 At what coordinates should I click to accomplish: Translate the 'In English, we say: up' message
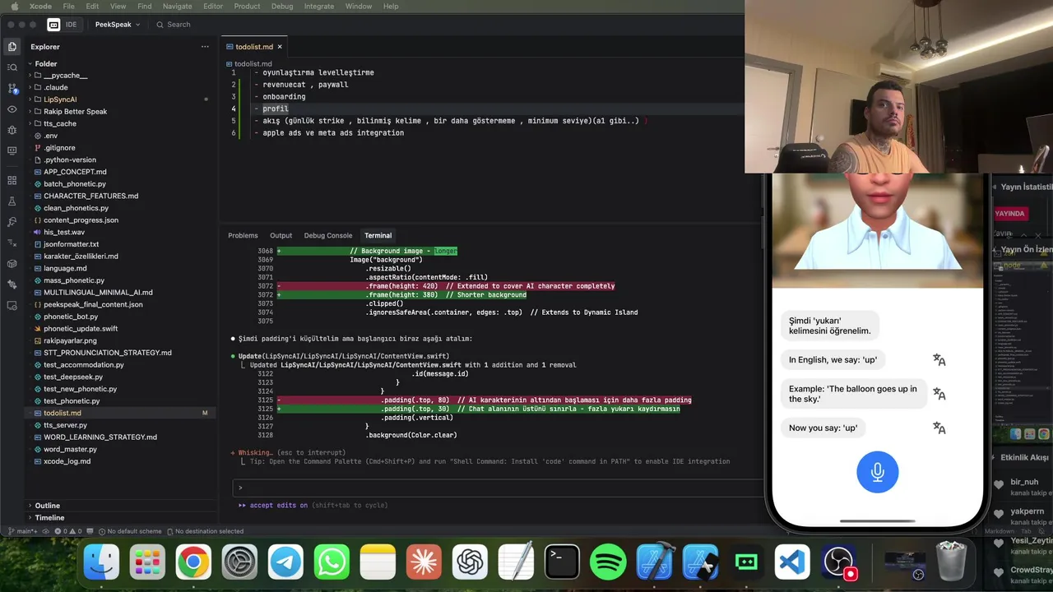939,359
